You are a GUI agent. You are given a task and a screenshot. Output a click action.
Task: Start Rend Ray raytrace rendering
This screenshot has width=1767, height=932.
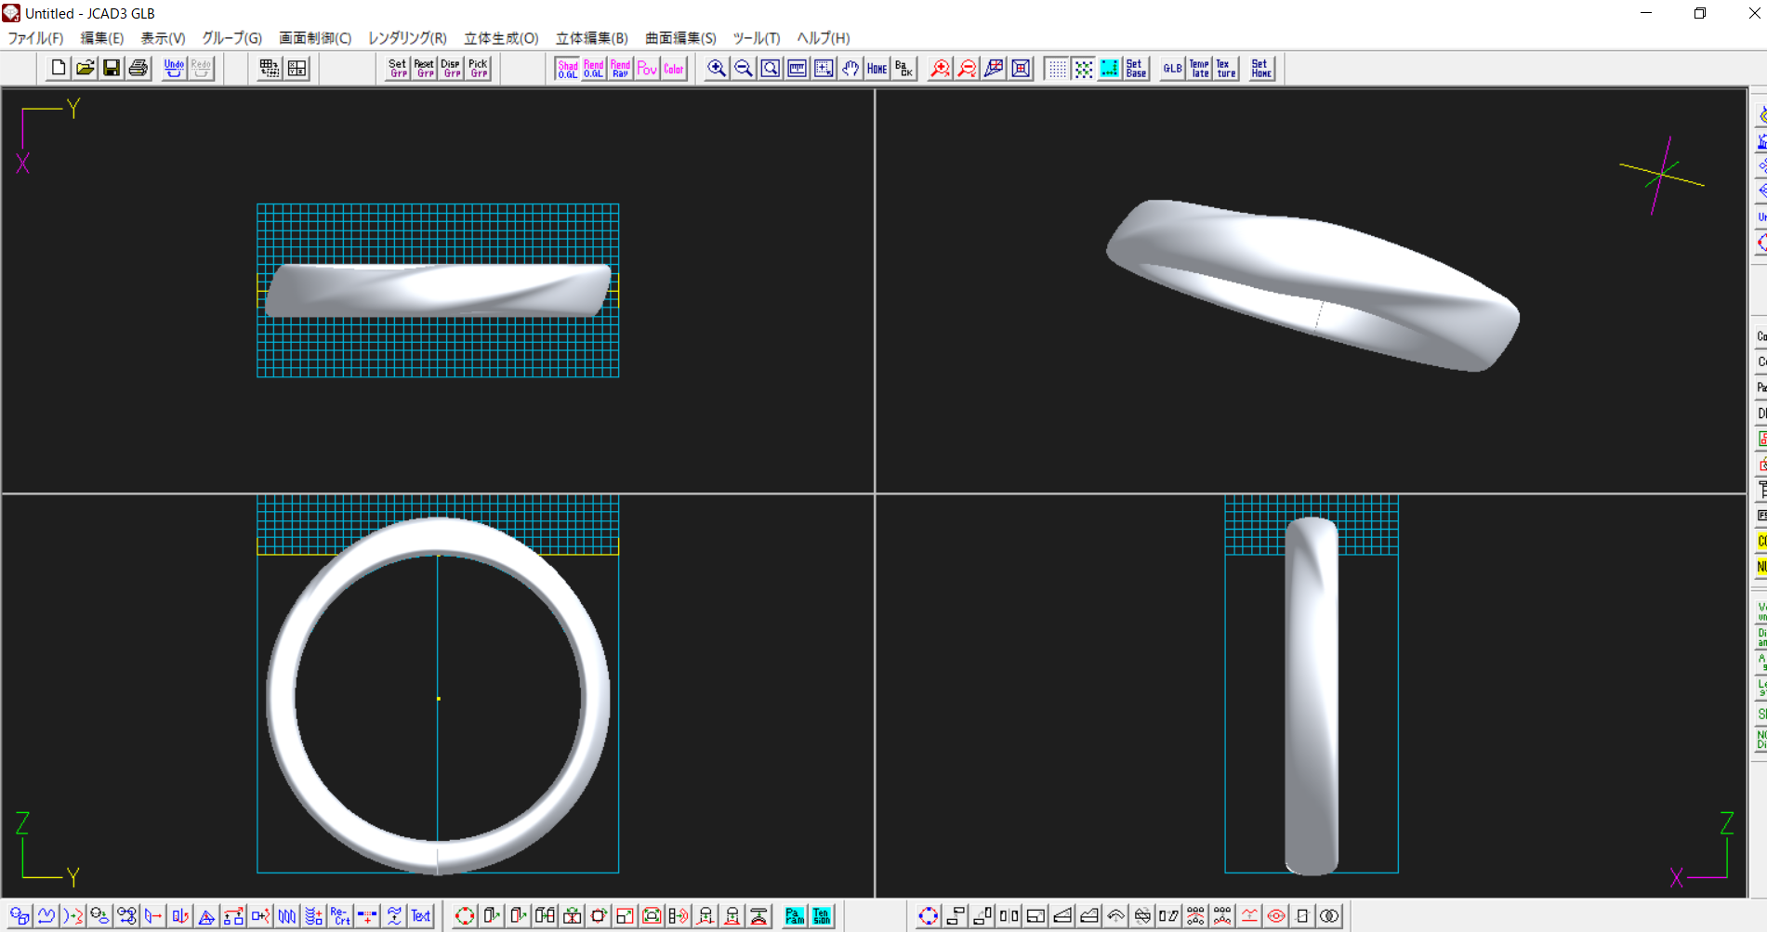click(621, 68)
